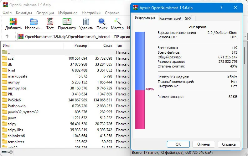Select the PIL folder icon
Image resolution: width=248 pixels, height=156 pixels.
tap(5, 94)
